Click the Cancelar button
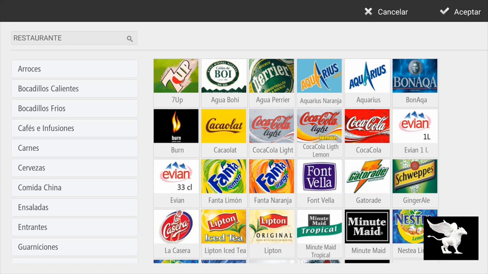This screenshot has height=274, width=488. coord(386,12)
